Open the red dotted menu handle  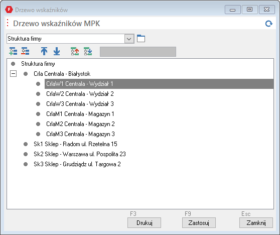(x=8, y=23)
